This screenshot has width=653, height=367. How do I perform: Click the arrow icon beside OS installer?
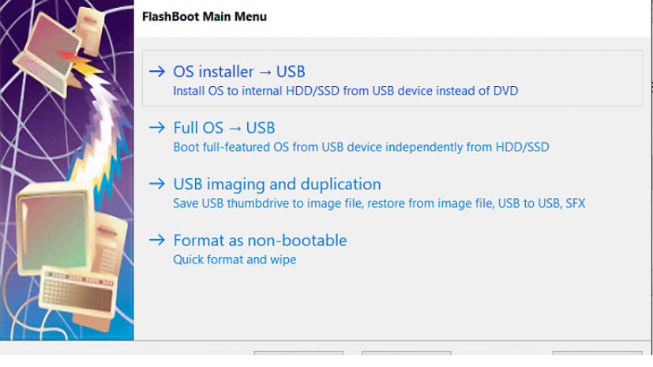click(157, 72)
